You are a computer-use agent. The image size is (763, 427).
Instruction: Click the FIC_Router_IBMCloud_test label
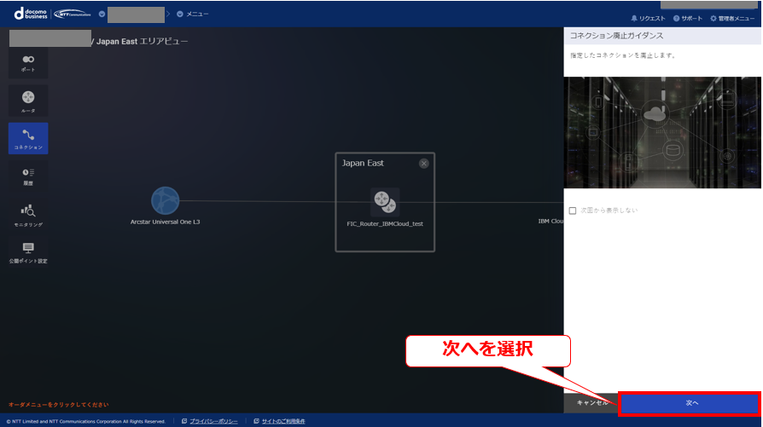(385, 224)
